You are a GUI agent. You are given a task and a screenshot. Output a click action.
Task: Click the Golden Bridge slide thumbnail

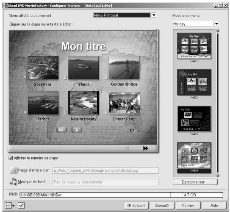[124, 68]
